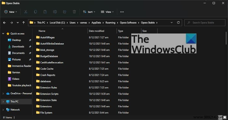Go to AppData in breadcrumb path
This screenshot has width=228, height=120.
[x=96, y=23]
